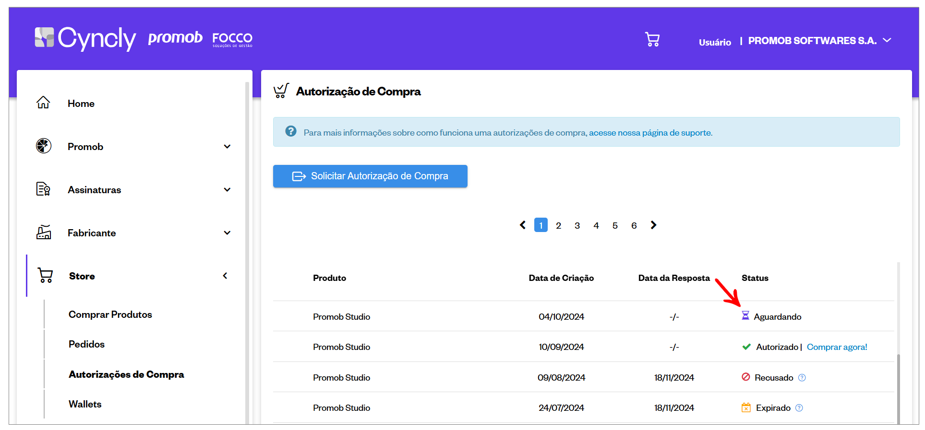This screenshot has height=430, width=925.
Task: Click the Aguardando status text
Action: (778, 317)
